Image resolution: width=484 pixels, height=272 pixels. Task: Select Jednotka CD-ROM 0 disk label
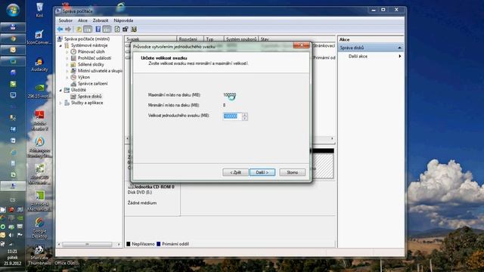click(154, 187)
